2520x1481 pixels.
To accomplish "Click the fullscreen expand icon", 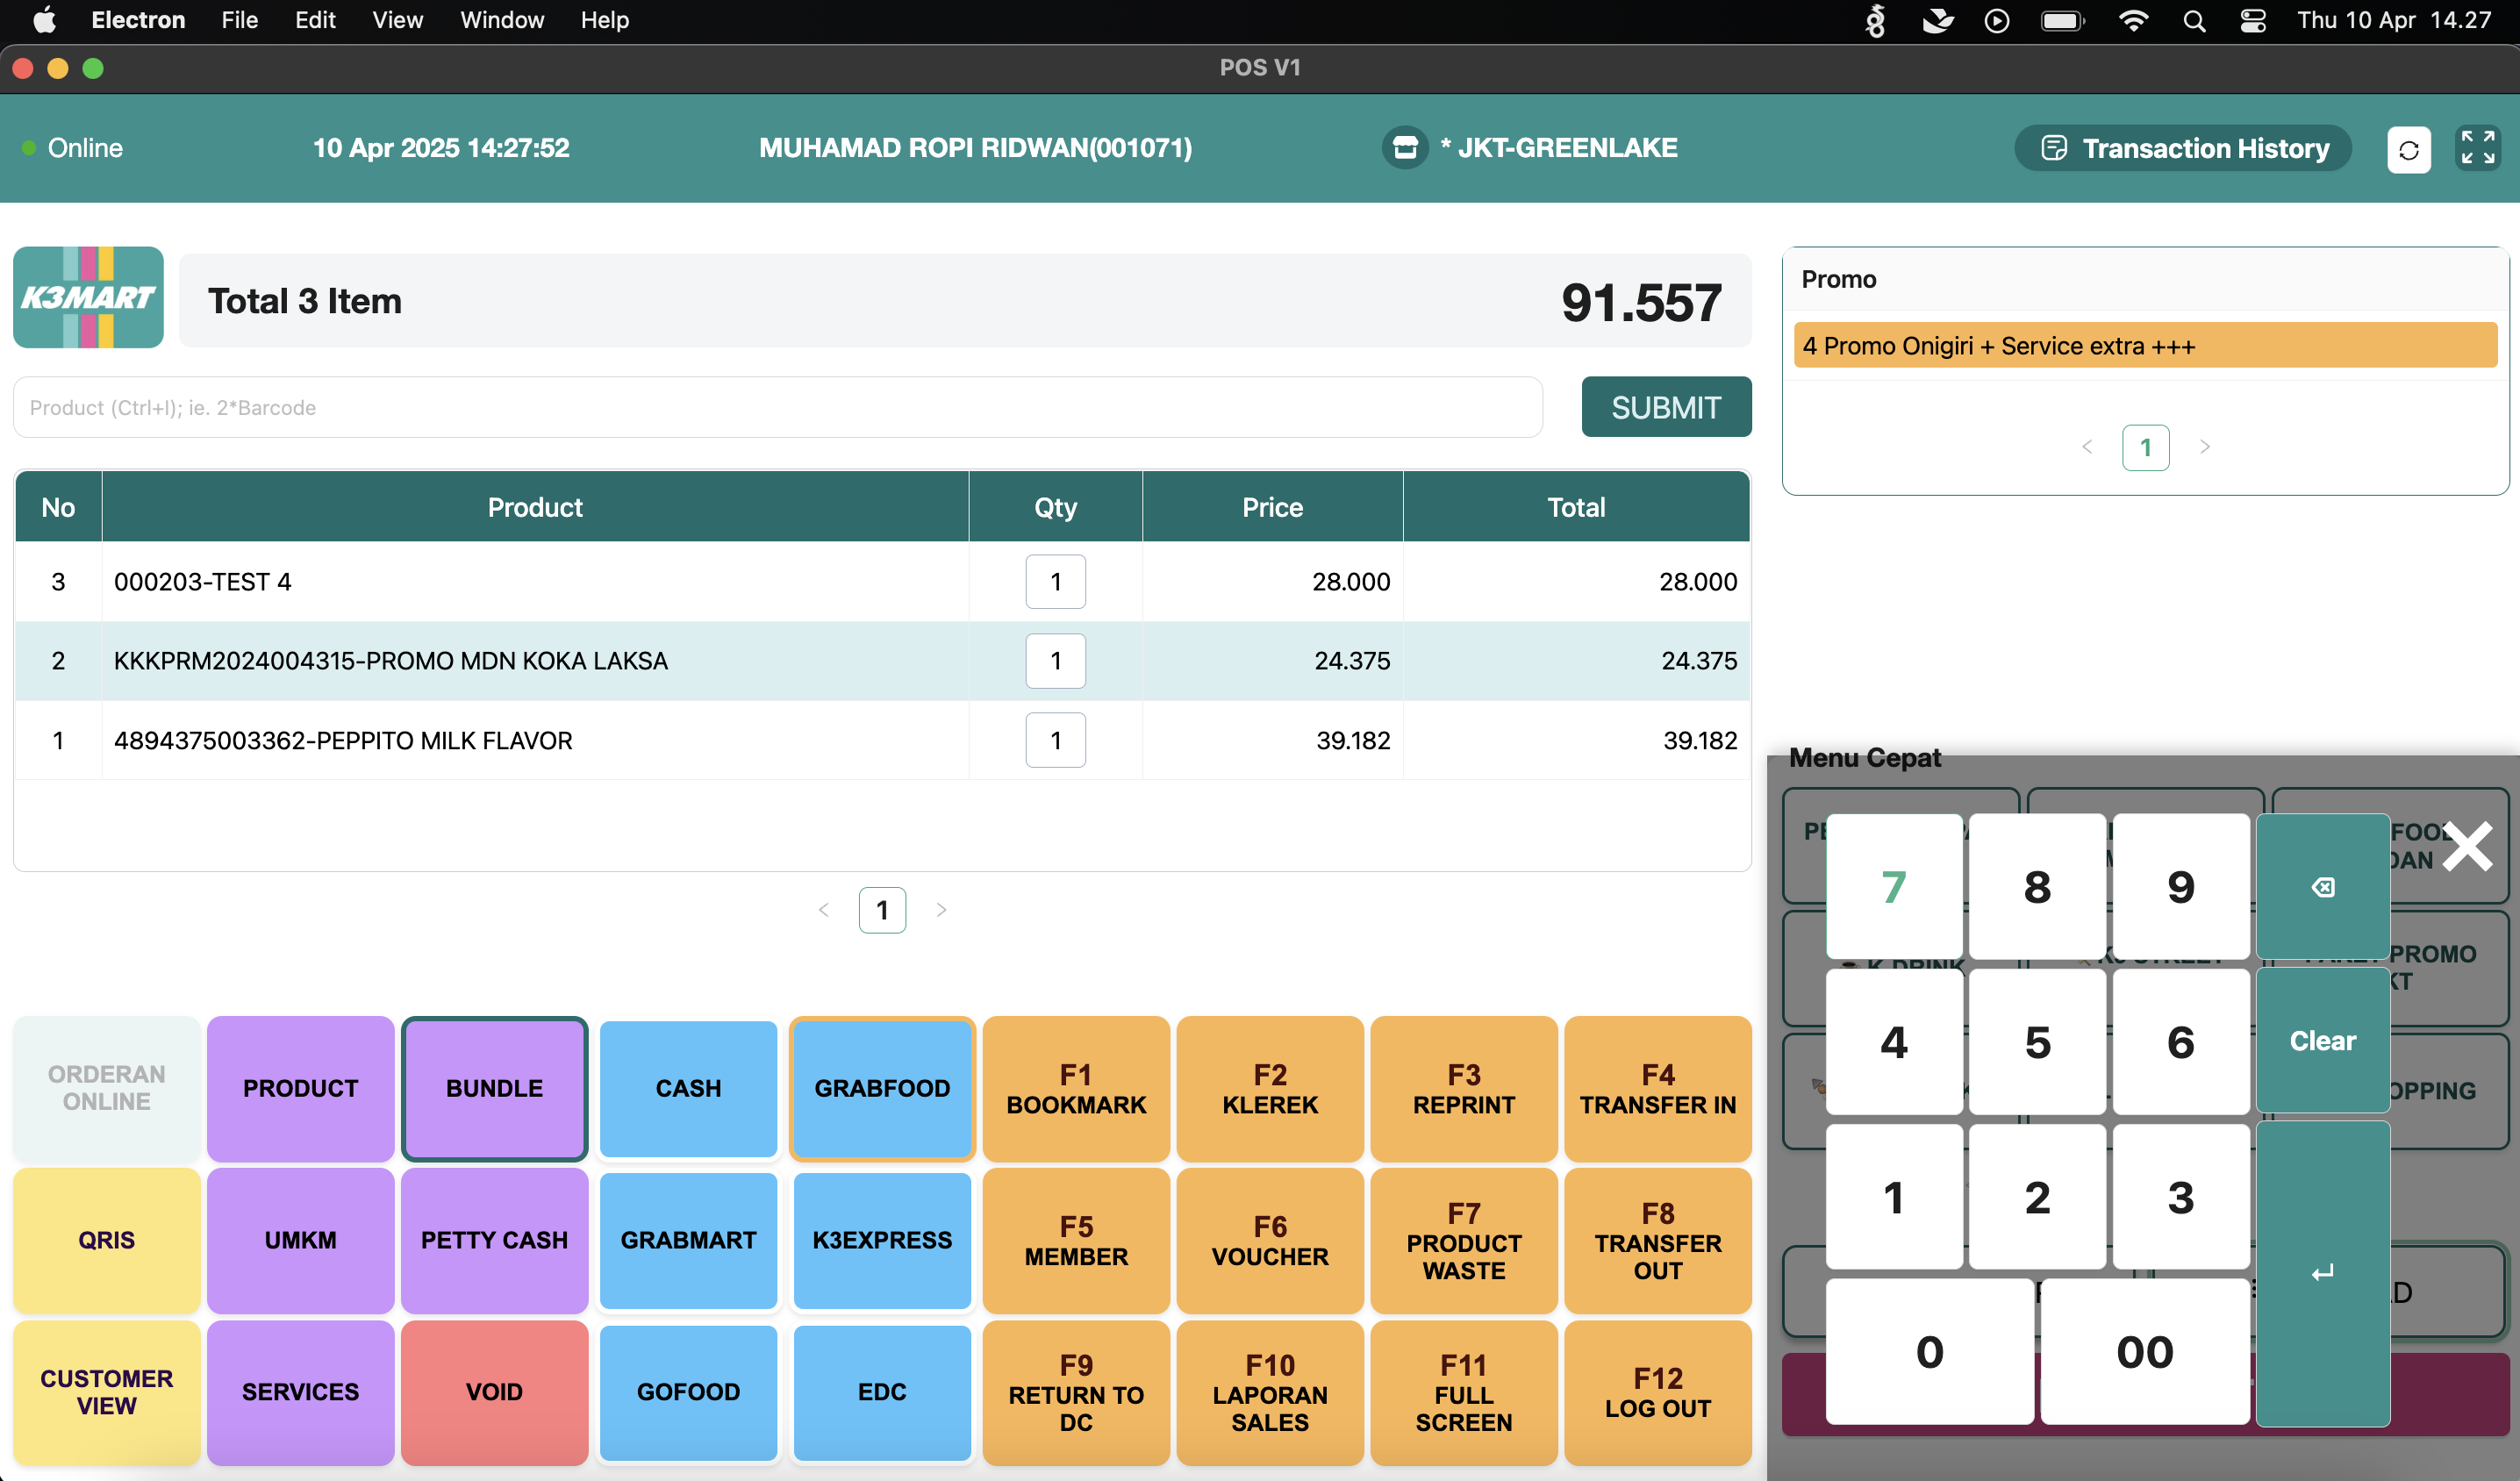I will coord(2477,148).
